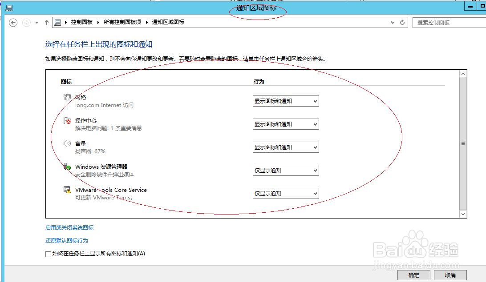Open behavior dropdown for 音量
Viewport: 486px width, 282px height.
pyautogui.click(x=285, y=147)
